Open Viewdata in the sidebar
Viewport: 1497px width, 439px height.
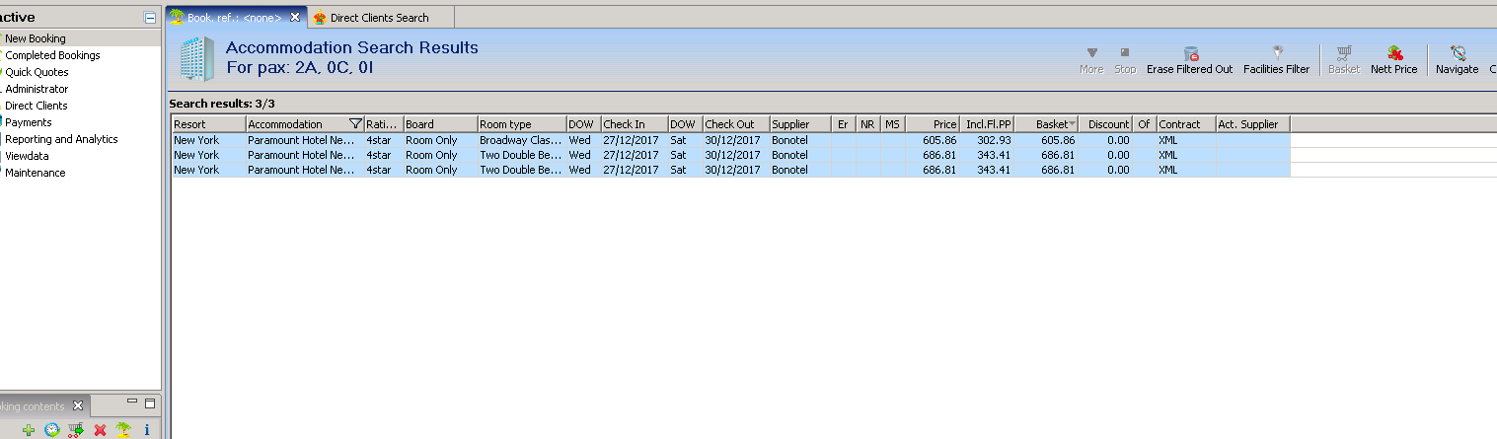[27, 156]
